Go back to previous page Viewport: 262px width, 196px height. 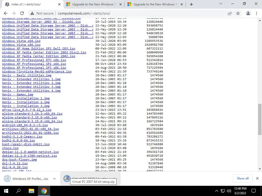6,13
